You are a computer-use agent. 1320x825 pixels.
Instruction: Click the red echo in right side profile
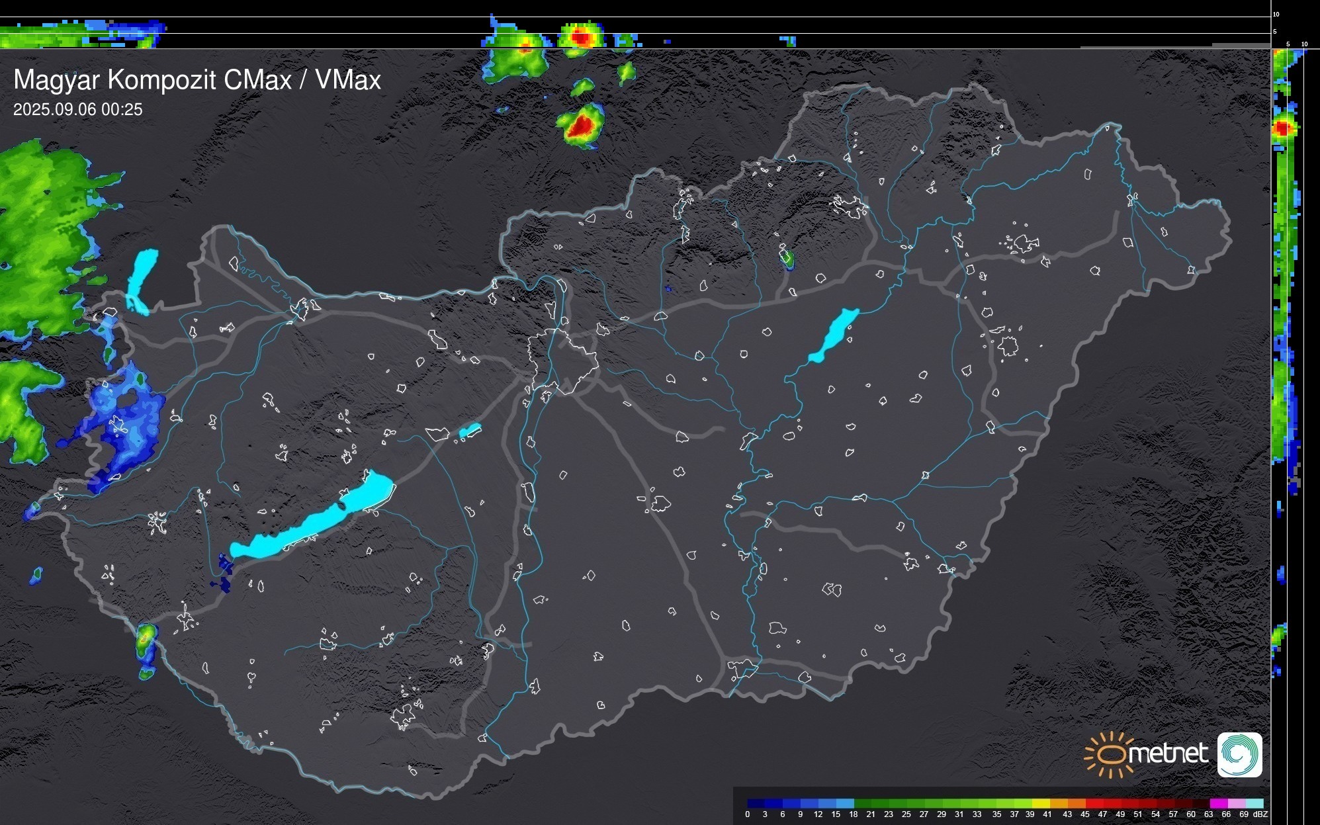[x=1283, y=128]
